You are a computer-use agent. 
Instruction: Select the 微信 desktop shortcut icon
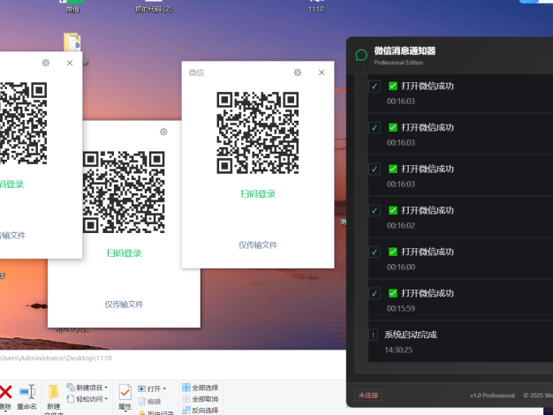coord(72,6)
